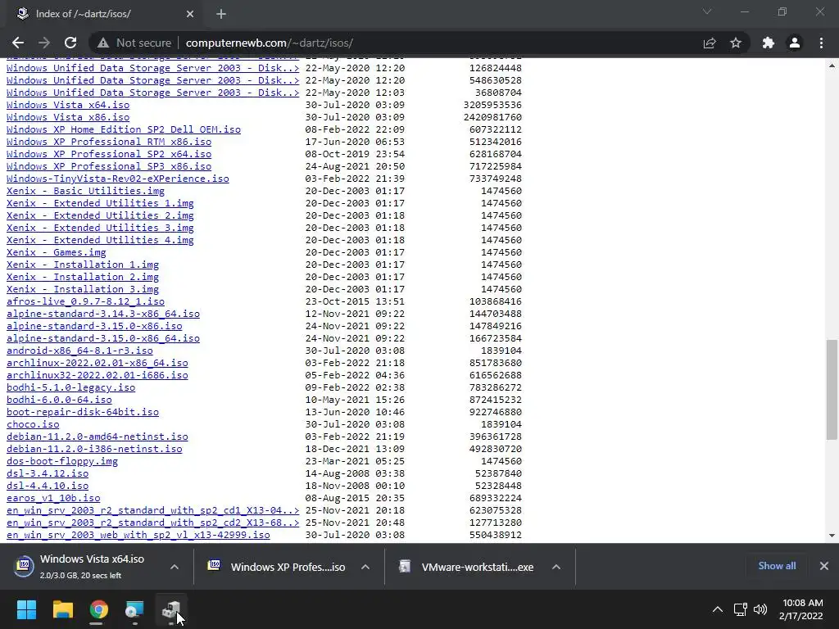Share this page via share icon
This screenshot has height=629, width=839.
pos(710,43)
